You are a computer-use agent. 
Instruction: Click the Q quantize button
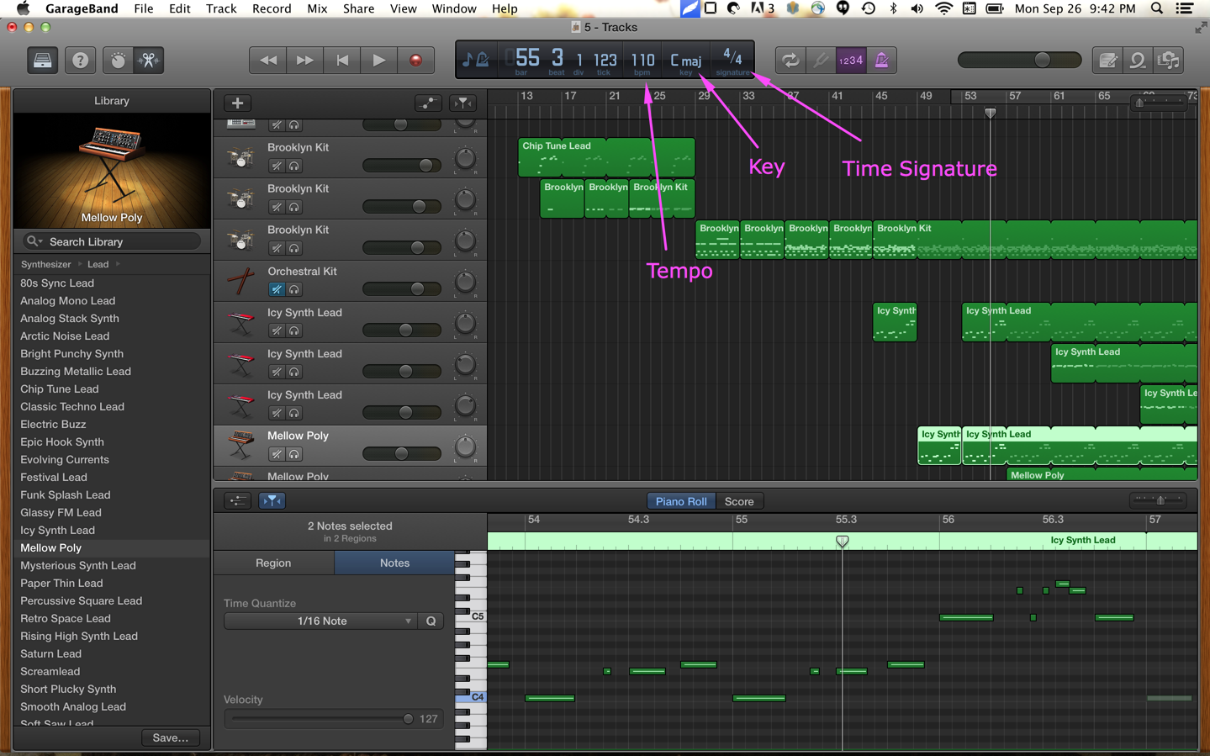pyautogui.click(x=431, y=621)
